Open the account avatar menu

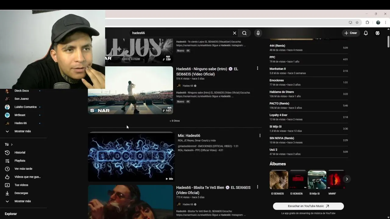[x=378, y=33]
